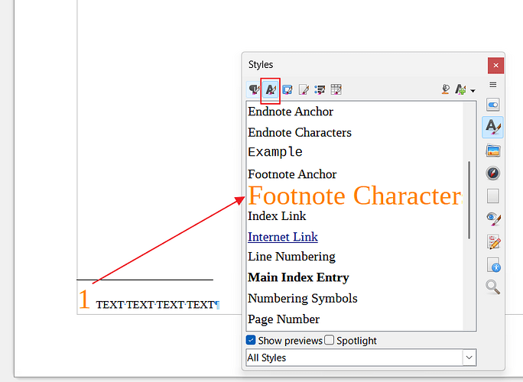Viewport: 523px width, 382px height.
Task: Uncheck Show previews checkbox
Action: click(x=252, y=341)
